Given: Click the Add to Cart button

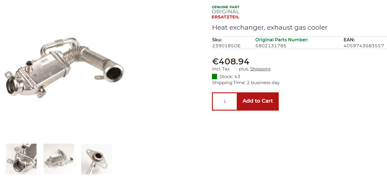Looking at the screenshot, I should (258, 101).
